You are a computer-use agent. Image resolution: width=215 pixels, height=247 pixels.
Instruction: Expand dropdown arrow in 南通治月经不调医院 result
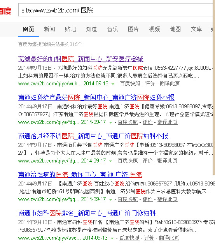[110, 161]
